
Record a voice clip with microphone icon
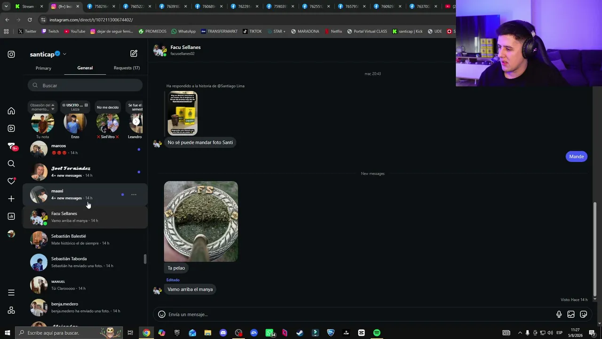pos(559,314)
